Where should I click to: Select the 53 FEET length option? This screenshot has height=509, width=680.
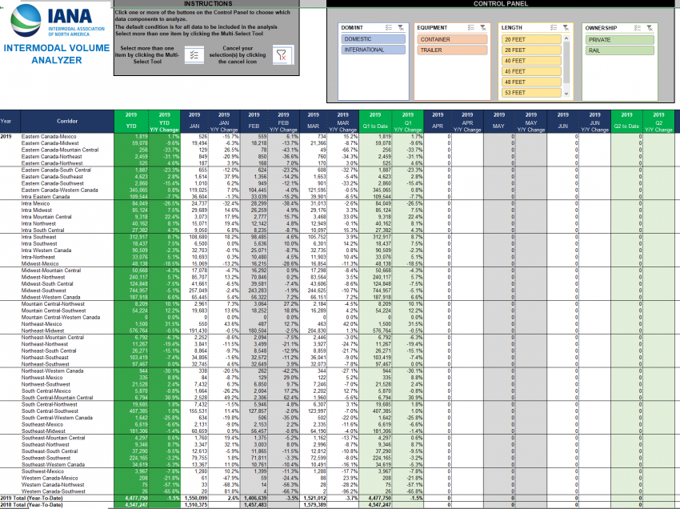click(531, 92)
